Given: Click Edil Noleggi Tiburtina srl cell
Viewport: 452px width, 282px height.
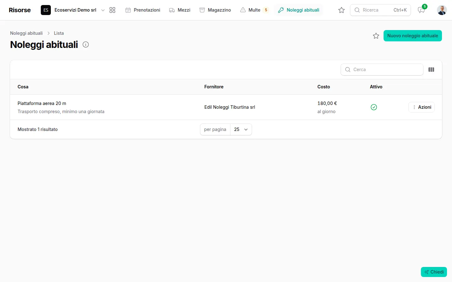Looking at the screenshot, I should [x=230, y=107].
